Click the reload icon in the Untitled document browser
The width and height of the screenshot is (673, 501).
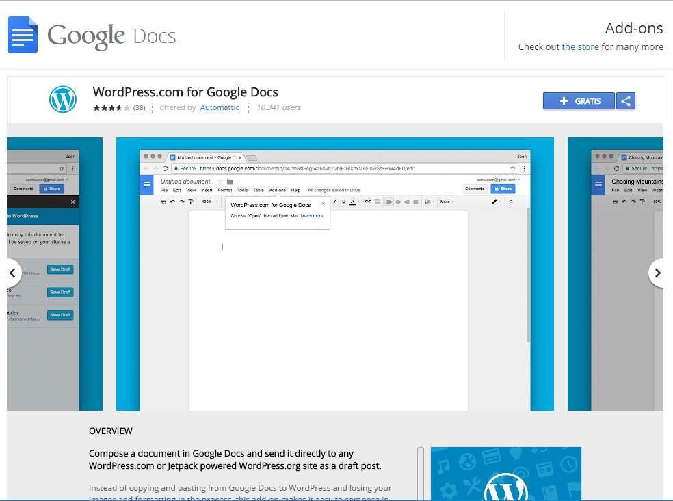pos(166,169)
